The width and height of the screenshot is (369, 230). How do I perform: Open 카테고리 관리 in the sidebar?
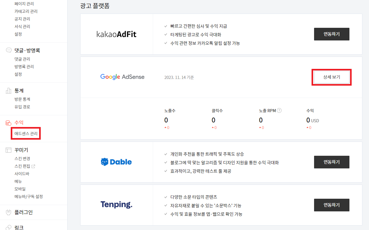[26, 11]
